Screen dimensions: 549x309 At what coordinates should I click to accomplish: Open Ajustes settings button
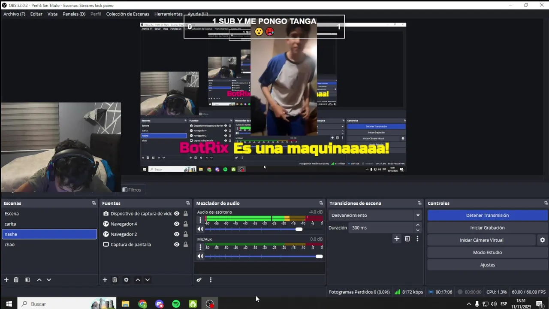tap(487, 265)
